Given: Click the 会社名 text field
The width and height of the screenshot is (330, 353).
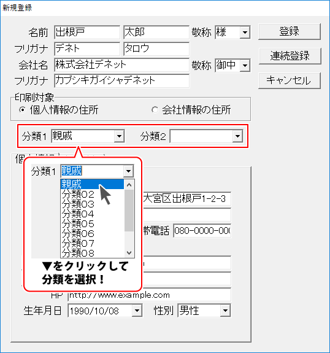Looking at the screenshot, I should pos(121,65).
